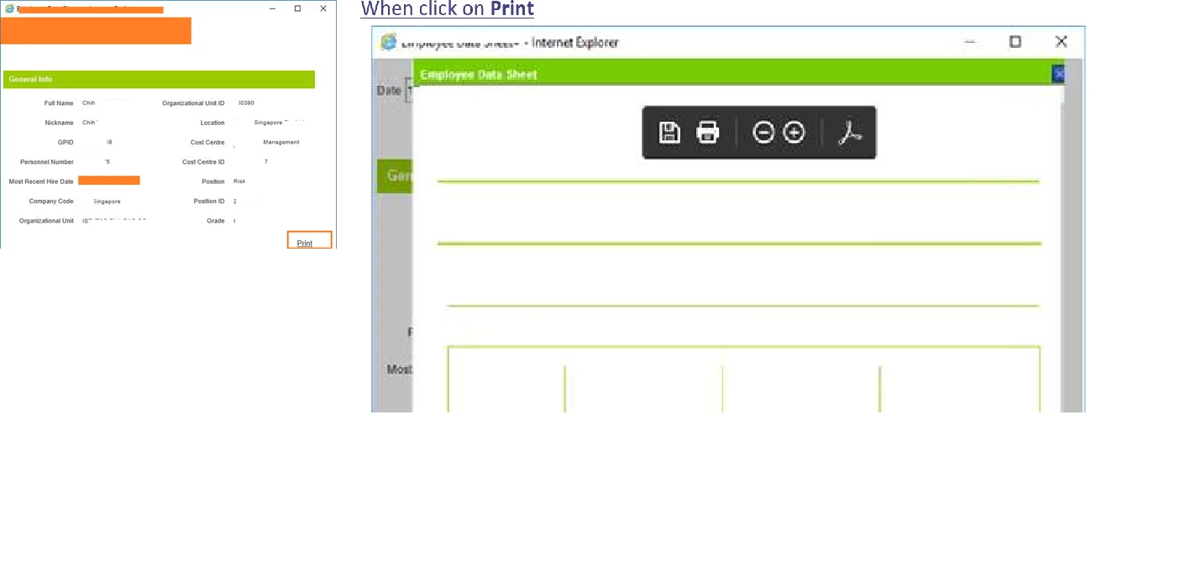
Task: Minimize the left General Info window
Action: (272, 8)
